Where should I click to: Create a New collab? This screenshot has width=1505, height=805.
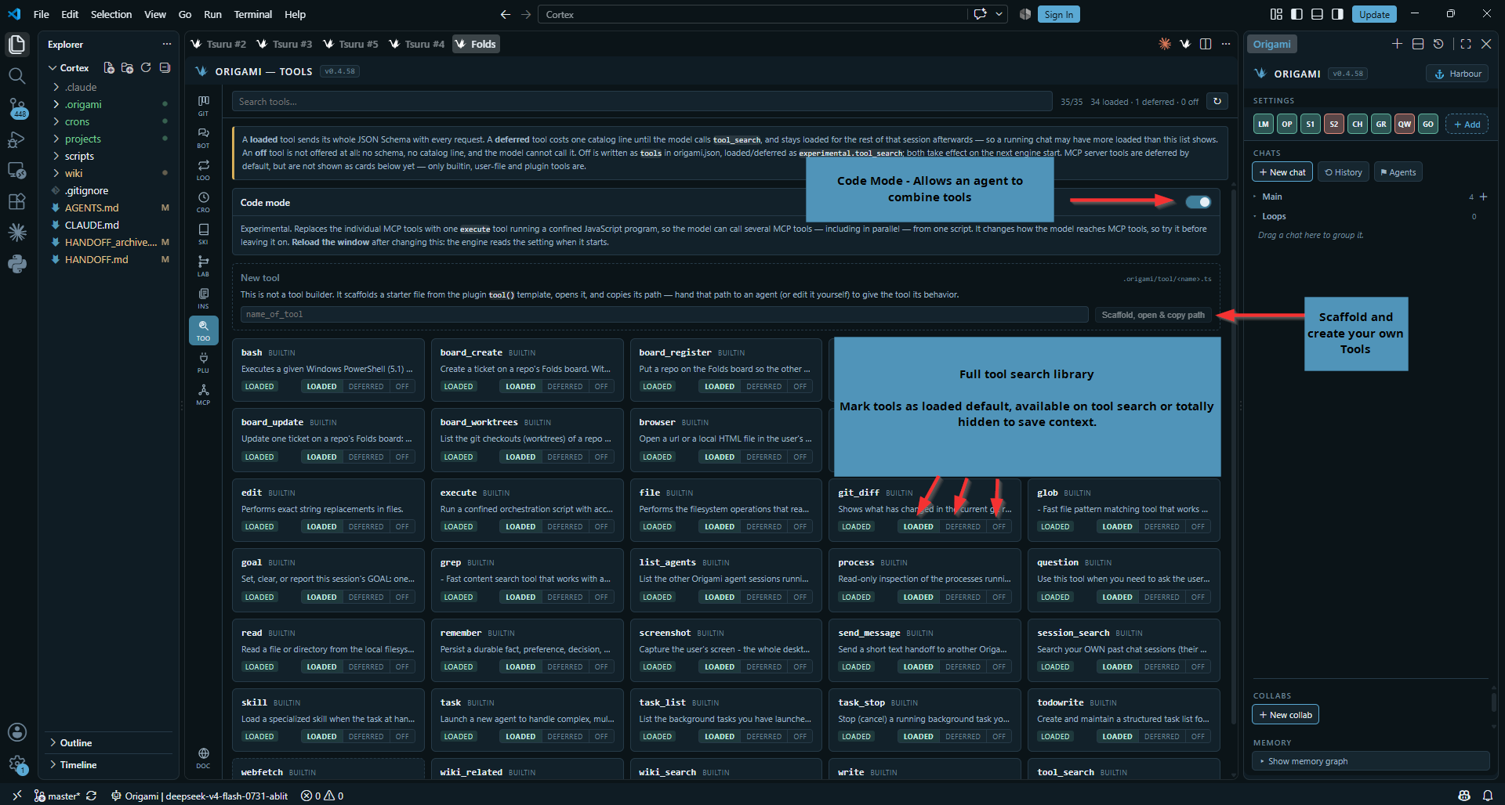point(1286,715)
